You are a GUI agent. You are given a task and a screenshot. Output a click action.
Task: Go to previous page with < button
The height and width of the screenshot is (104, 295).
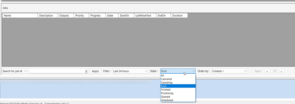[x=267, y=71]
